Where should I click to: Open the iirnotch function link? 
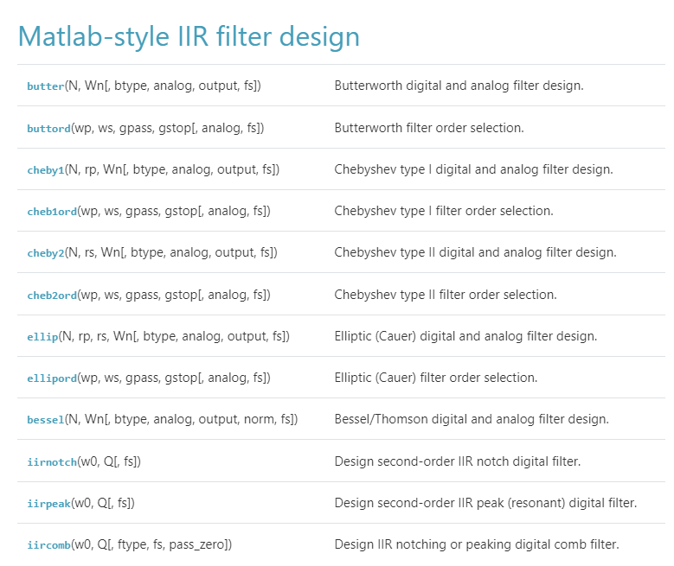[x=52, y=461]
